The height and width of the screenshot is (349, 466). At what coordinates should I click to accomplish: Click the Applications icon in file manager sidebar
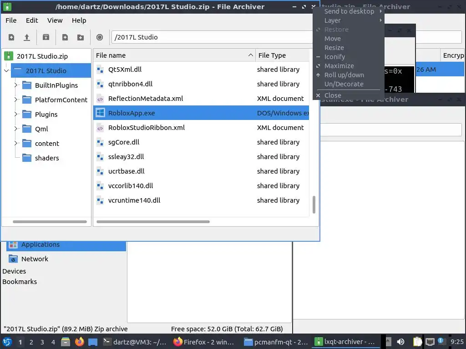click(x=13, y=244)
